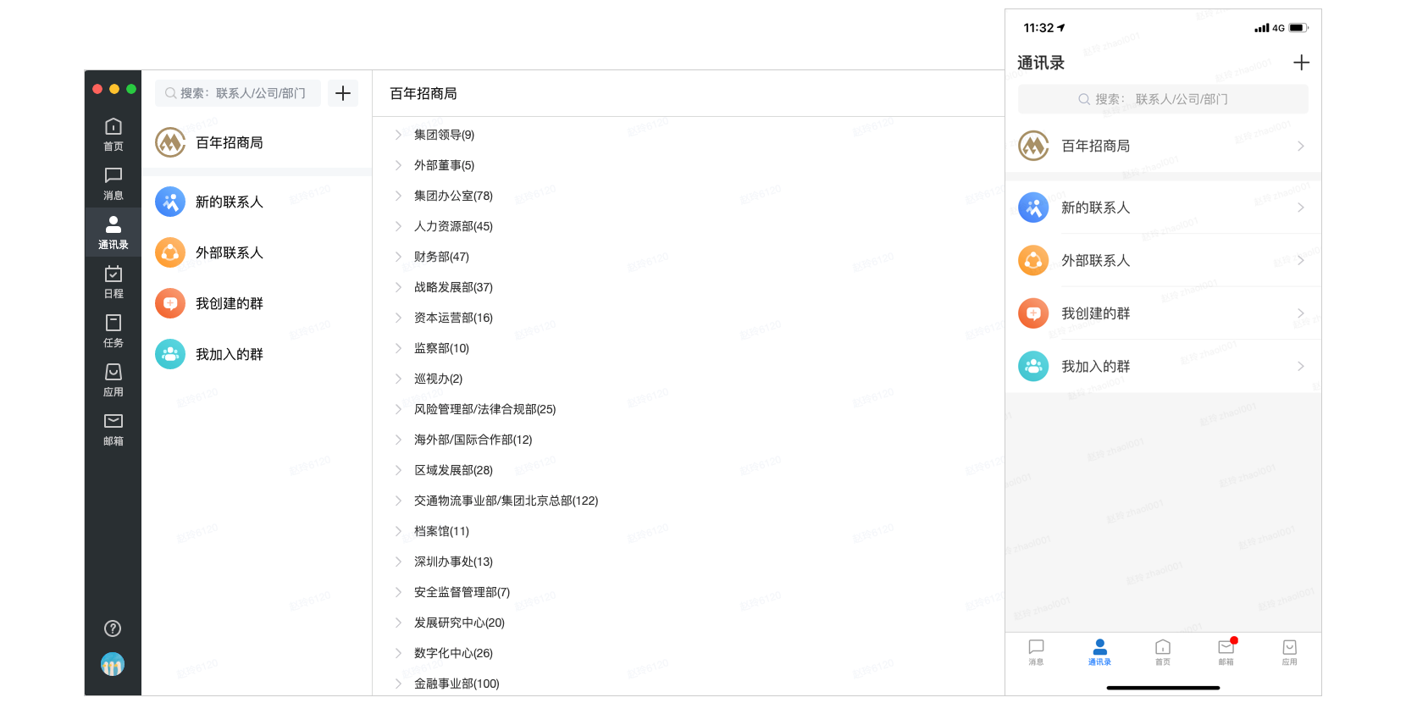Open 邮箱 mail icon in desktop sidebar

pos(113,429)
